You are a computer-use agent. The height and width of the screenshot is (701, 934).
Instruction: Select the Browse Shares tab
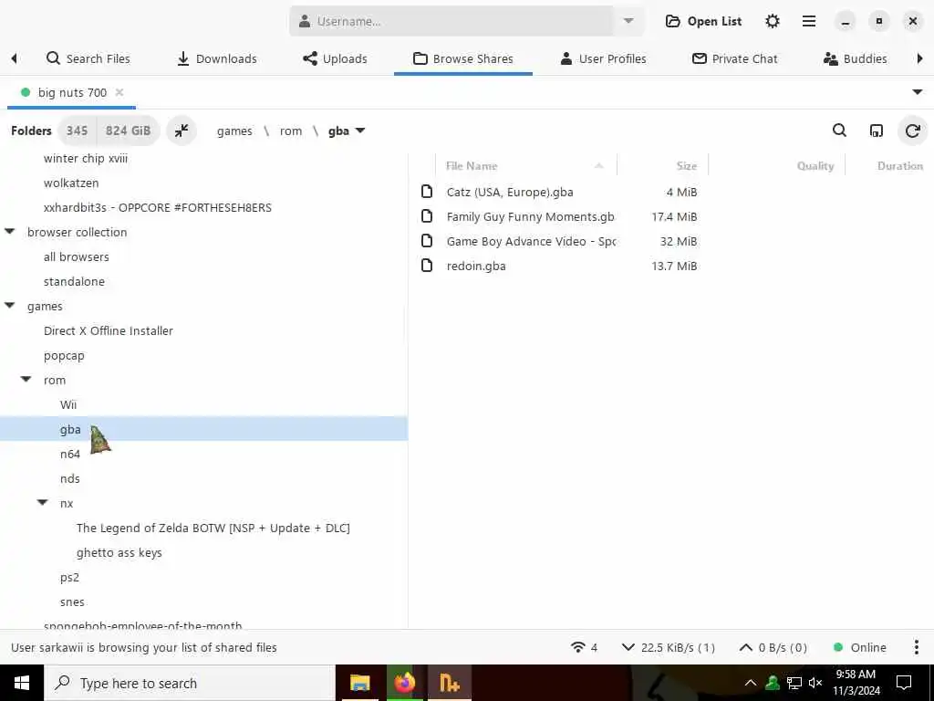pos(462,58)
